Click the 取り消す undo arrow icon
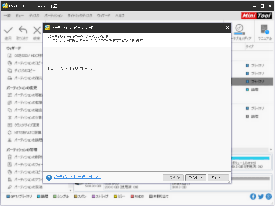The width and height of the screenshot is (275, 206). point(23,30)
